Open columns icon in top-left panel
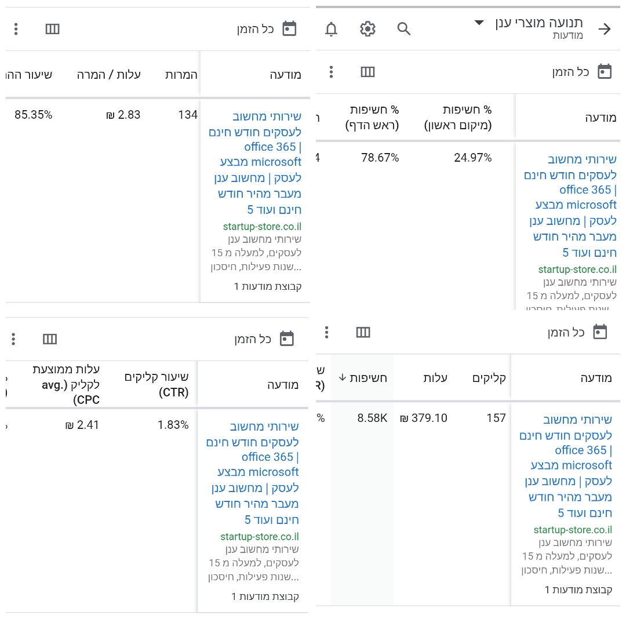The width and height of the screenshot is (626, 626). pos(52,29)
